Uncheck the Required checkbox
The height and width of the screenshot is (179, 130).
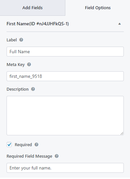pyautogui.click(x=9, y=145)
